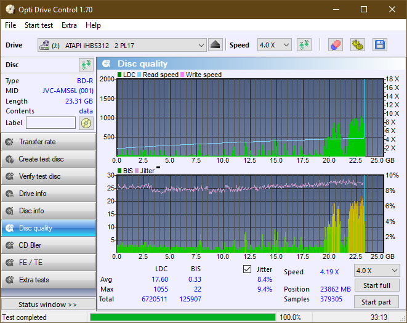Click the Transfer rate sidebar icon

pyautogui.click(x=10, y=142)
